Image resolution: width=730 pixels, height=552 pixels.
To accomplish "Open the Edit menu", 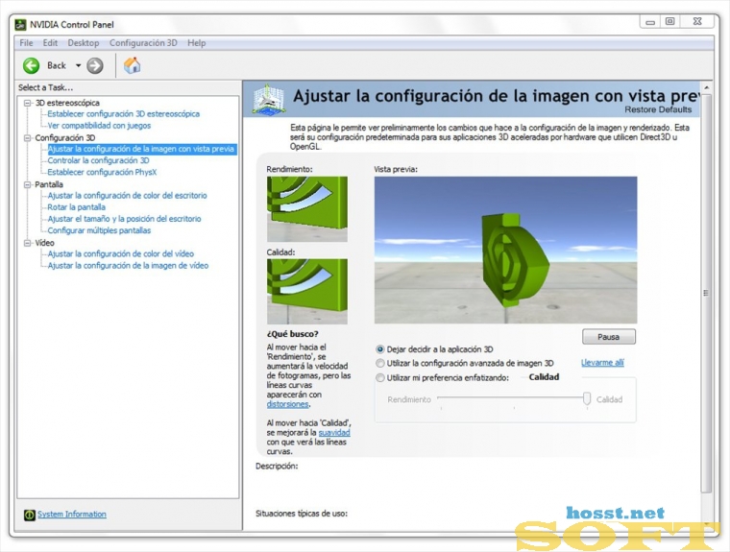I will 50,43.
